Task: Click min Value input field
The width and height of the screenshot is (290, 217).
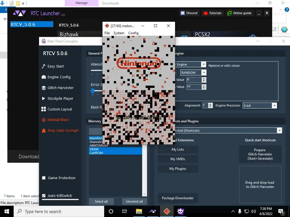Action: [x=194, y=80]
